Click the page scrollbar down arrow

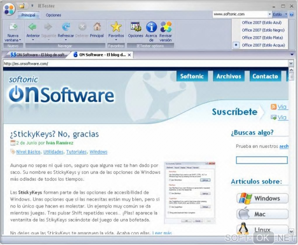tap(291, 232)
